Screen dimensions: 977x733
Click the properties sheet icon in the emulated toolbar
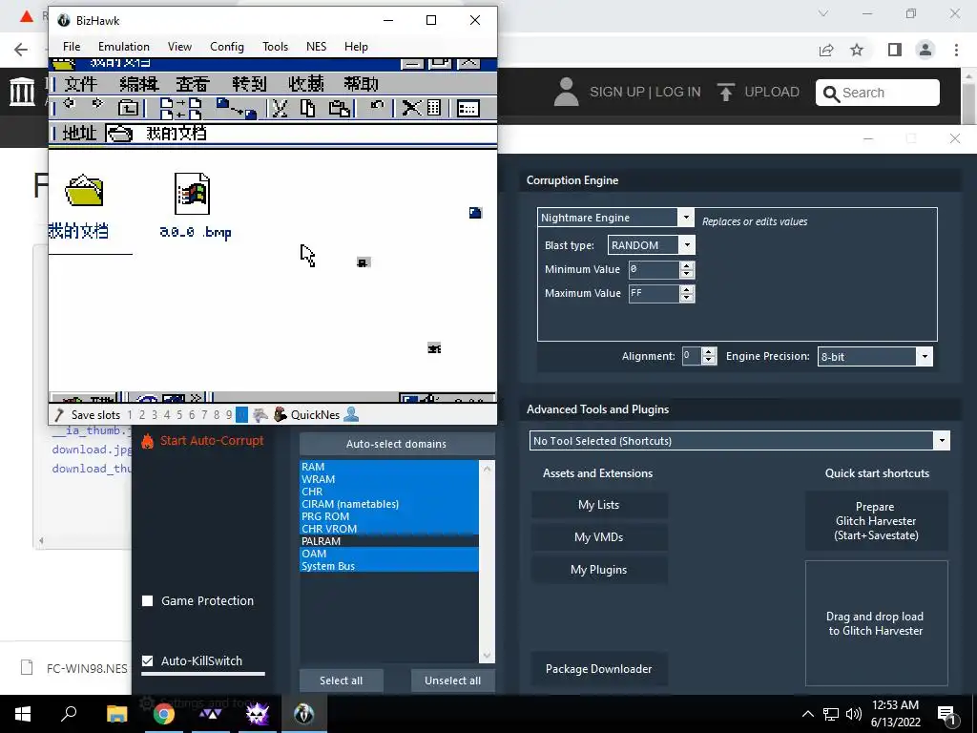[434, 109]
